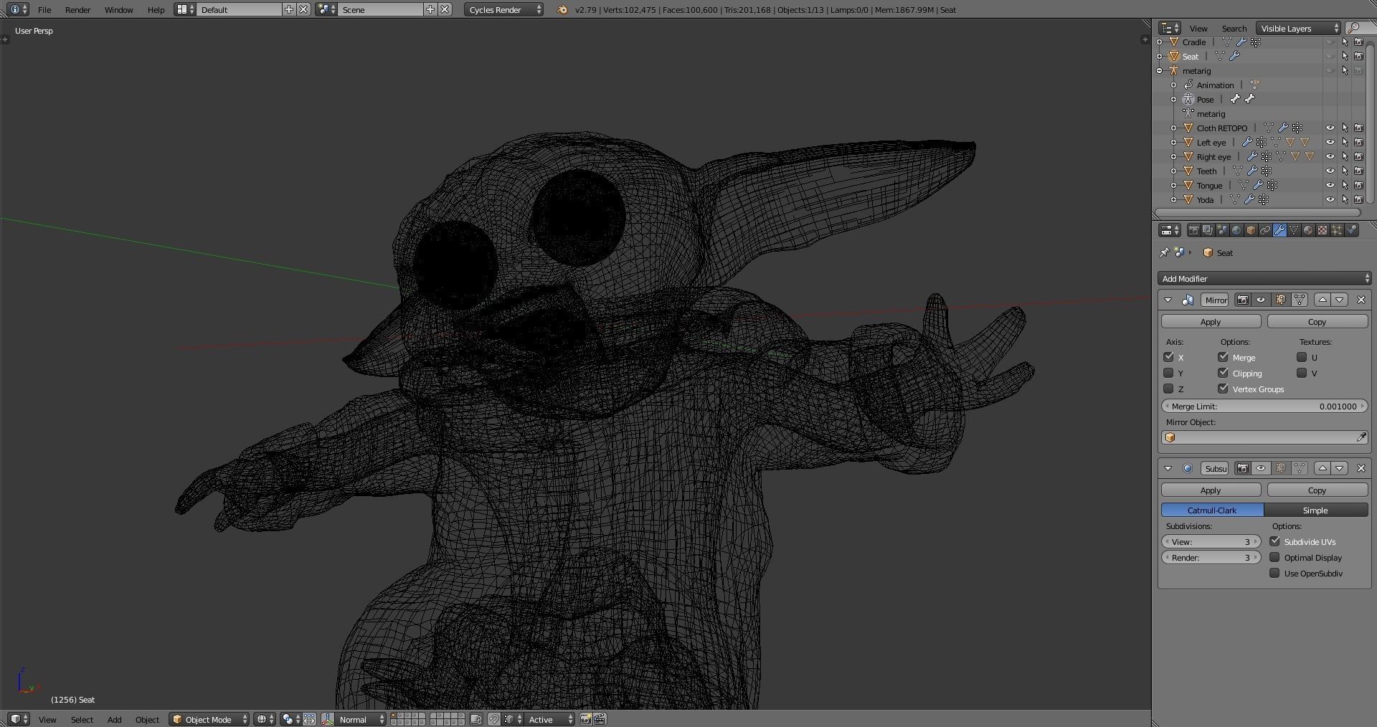Open the Object properties tab (cube icon)

[1251, 230]
